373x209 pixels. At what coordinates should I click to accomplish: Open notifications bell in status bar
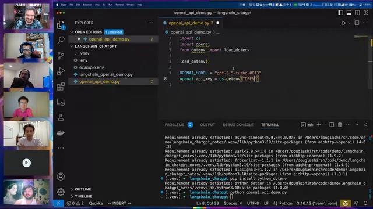click(x=365, y=203)
